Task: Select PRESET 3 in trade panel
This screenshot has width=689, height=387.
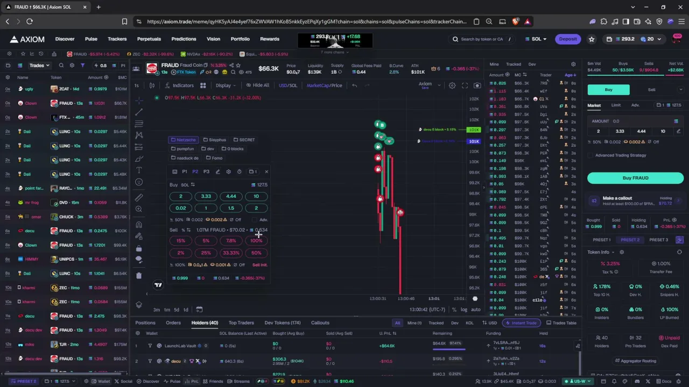Action: click(659, 240)
